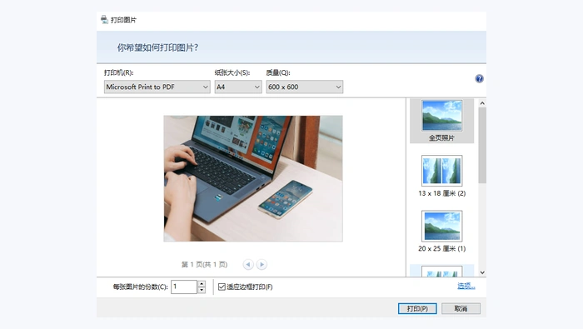Open the 打印机 Microsoft Print to PDF dropdown
The height and width of the screenshot is (329, 583).
(157, 87)
